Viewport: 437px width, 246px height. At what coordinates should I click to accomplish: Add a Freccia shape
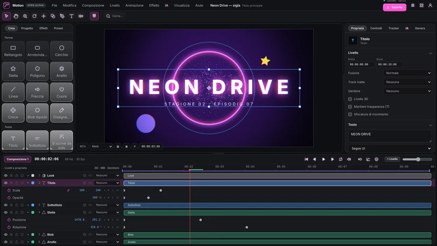pos(37,92)
